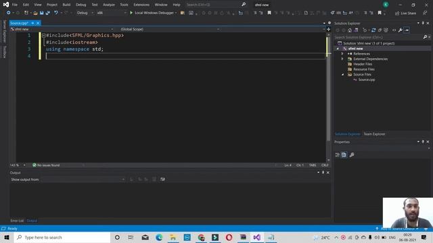Select Source.cpp in Solution Explorer
Image resolution: width=433 pixels, height=243 pixels.
pyautogui.click(x=367, y=80)
